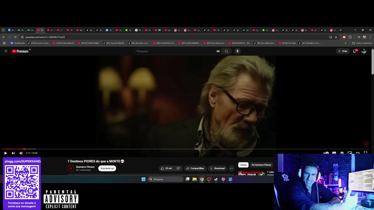Open Todos os favoritos folder
This screenshot has width=374, height=210.
click(362, 43)
